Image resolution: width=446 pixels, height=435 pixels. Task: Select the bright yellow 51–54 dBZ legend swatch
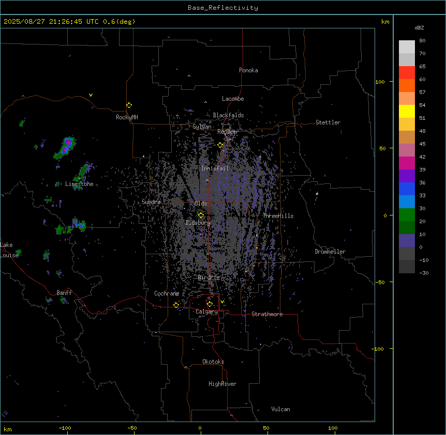coord(407,111)
